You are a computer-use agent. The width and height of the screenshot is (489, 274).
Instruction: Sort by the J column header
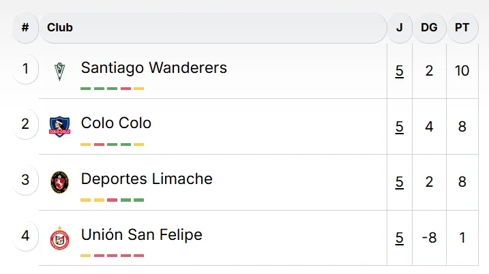coord(399,28)
